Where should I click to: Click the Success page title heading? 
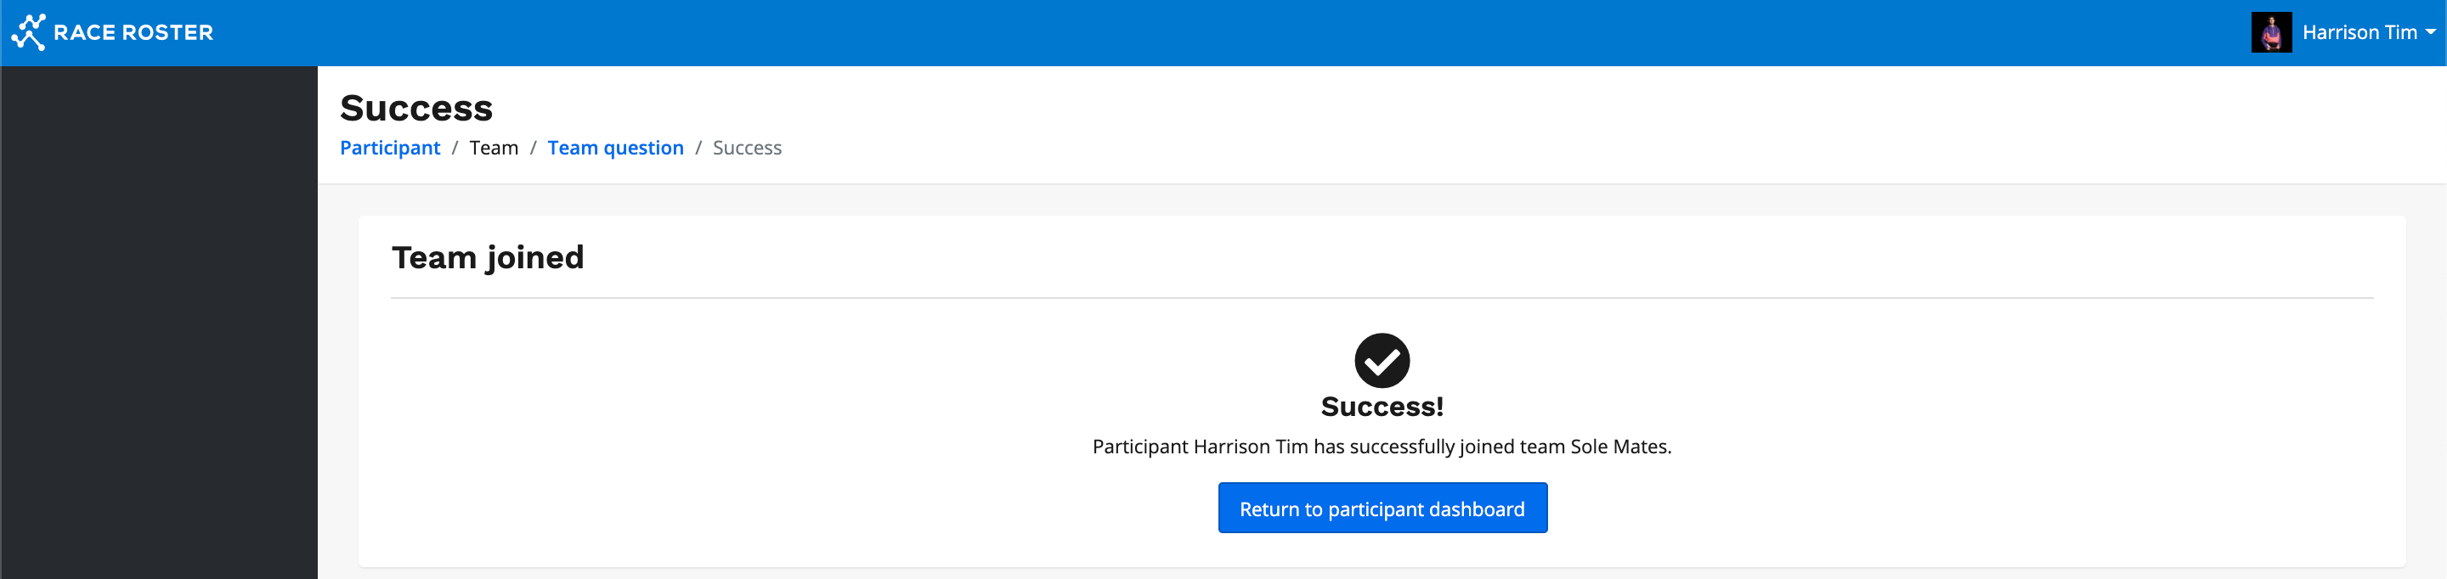(x=416, y=108)
